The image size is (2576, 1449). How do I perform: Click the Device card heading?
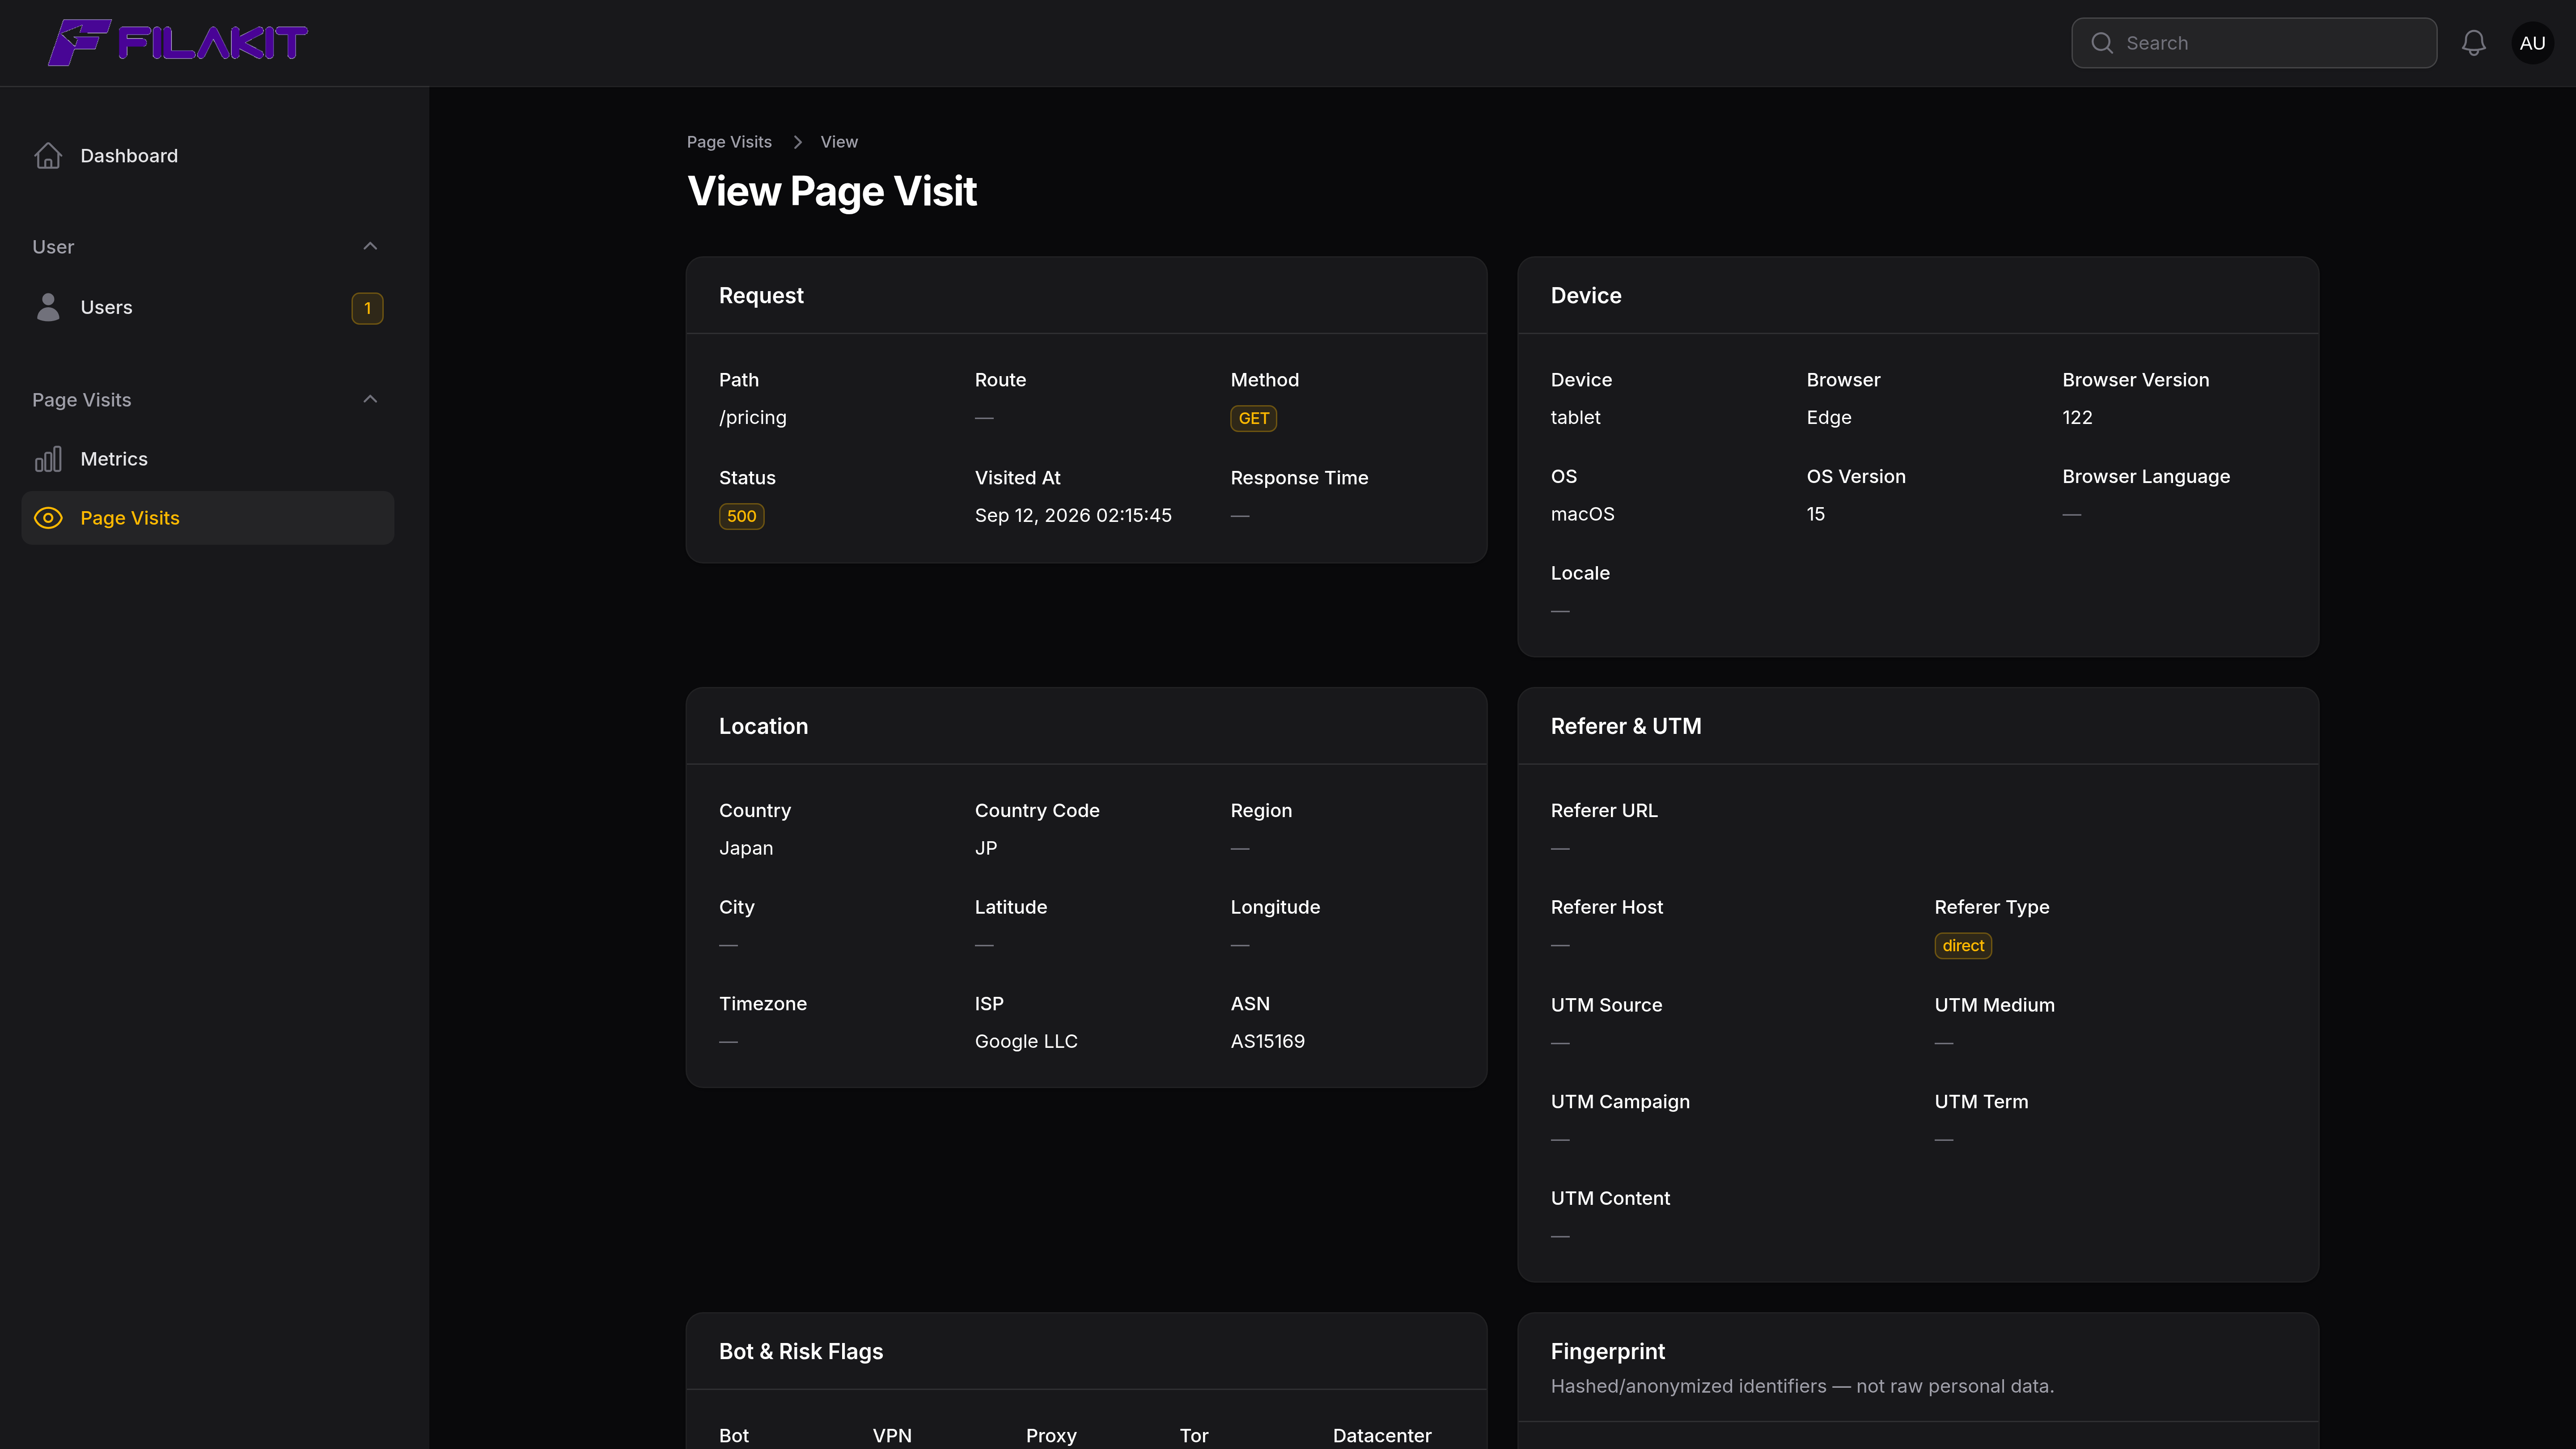click(1586, 295)
